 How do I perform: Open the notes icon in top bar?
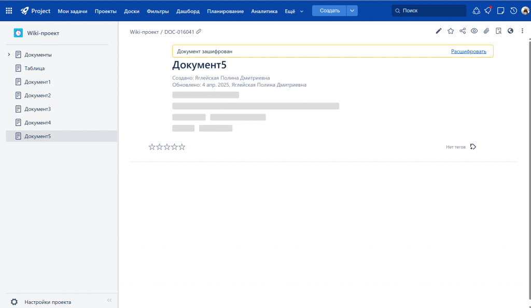click(x=500, y=11)
